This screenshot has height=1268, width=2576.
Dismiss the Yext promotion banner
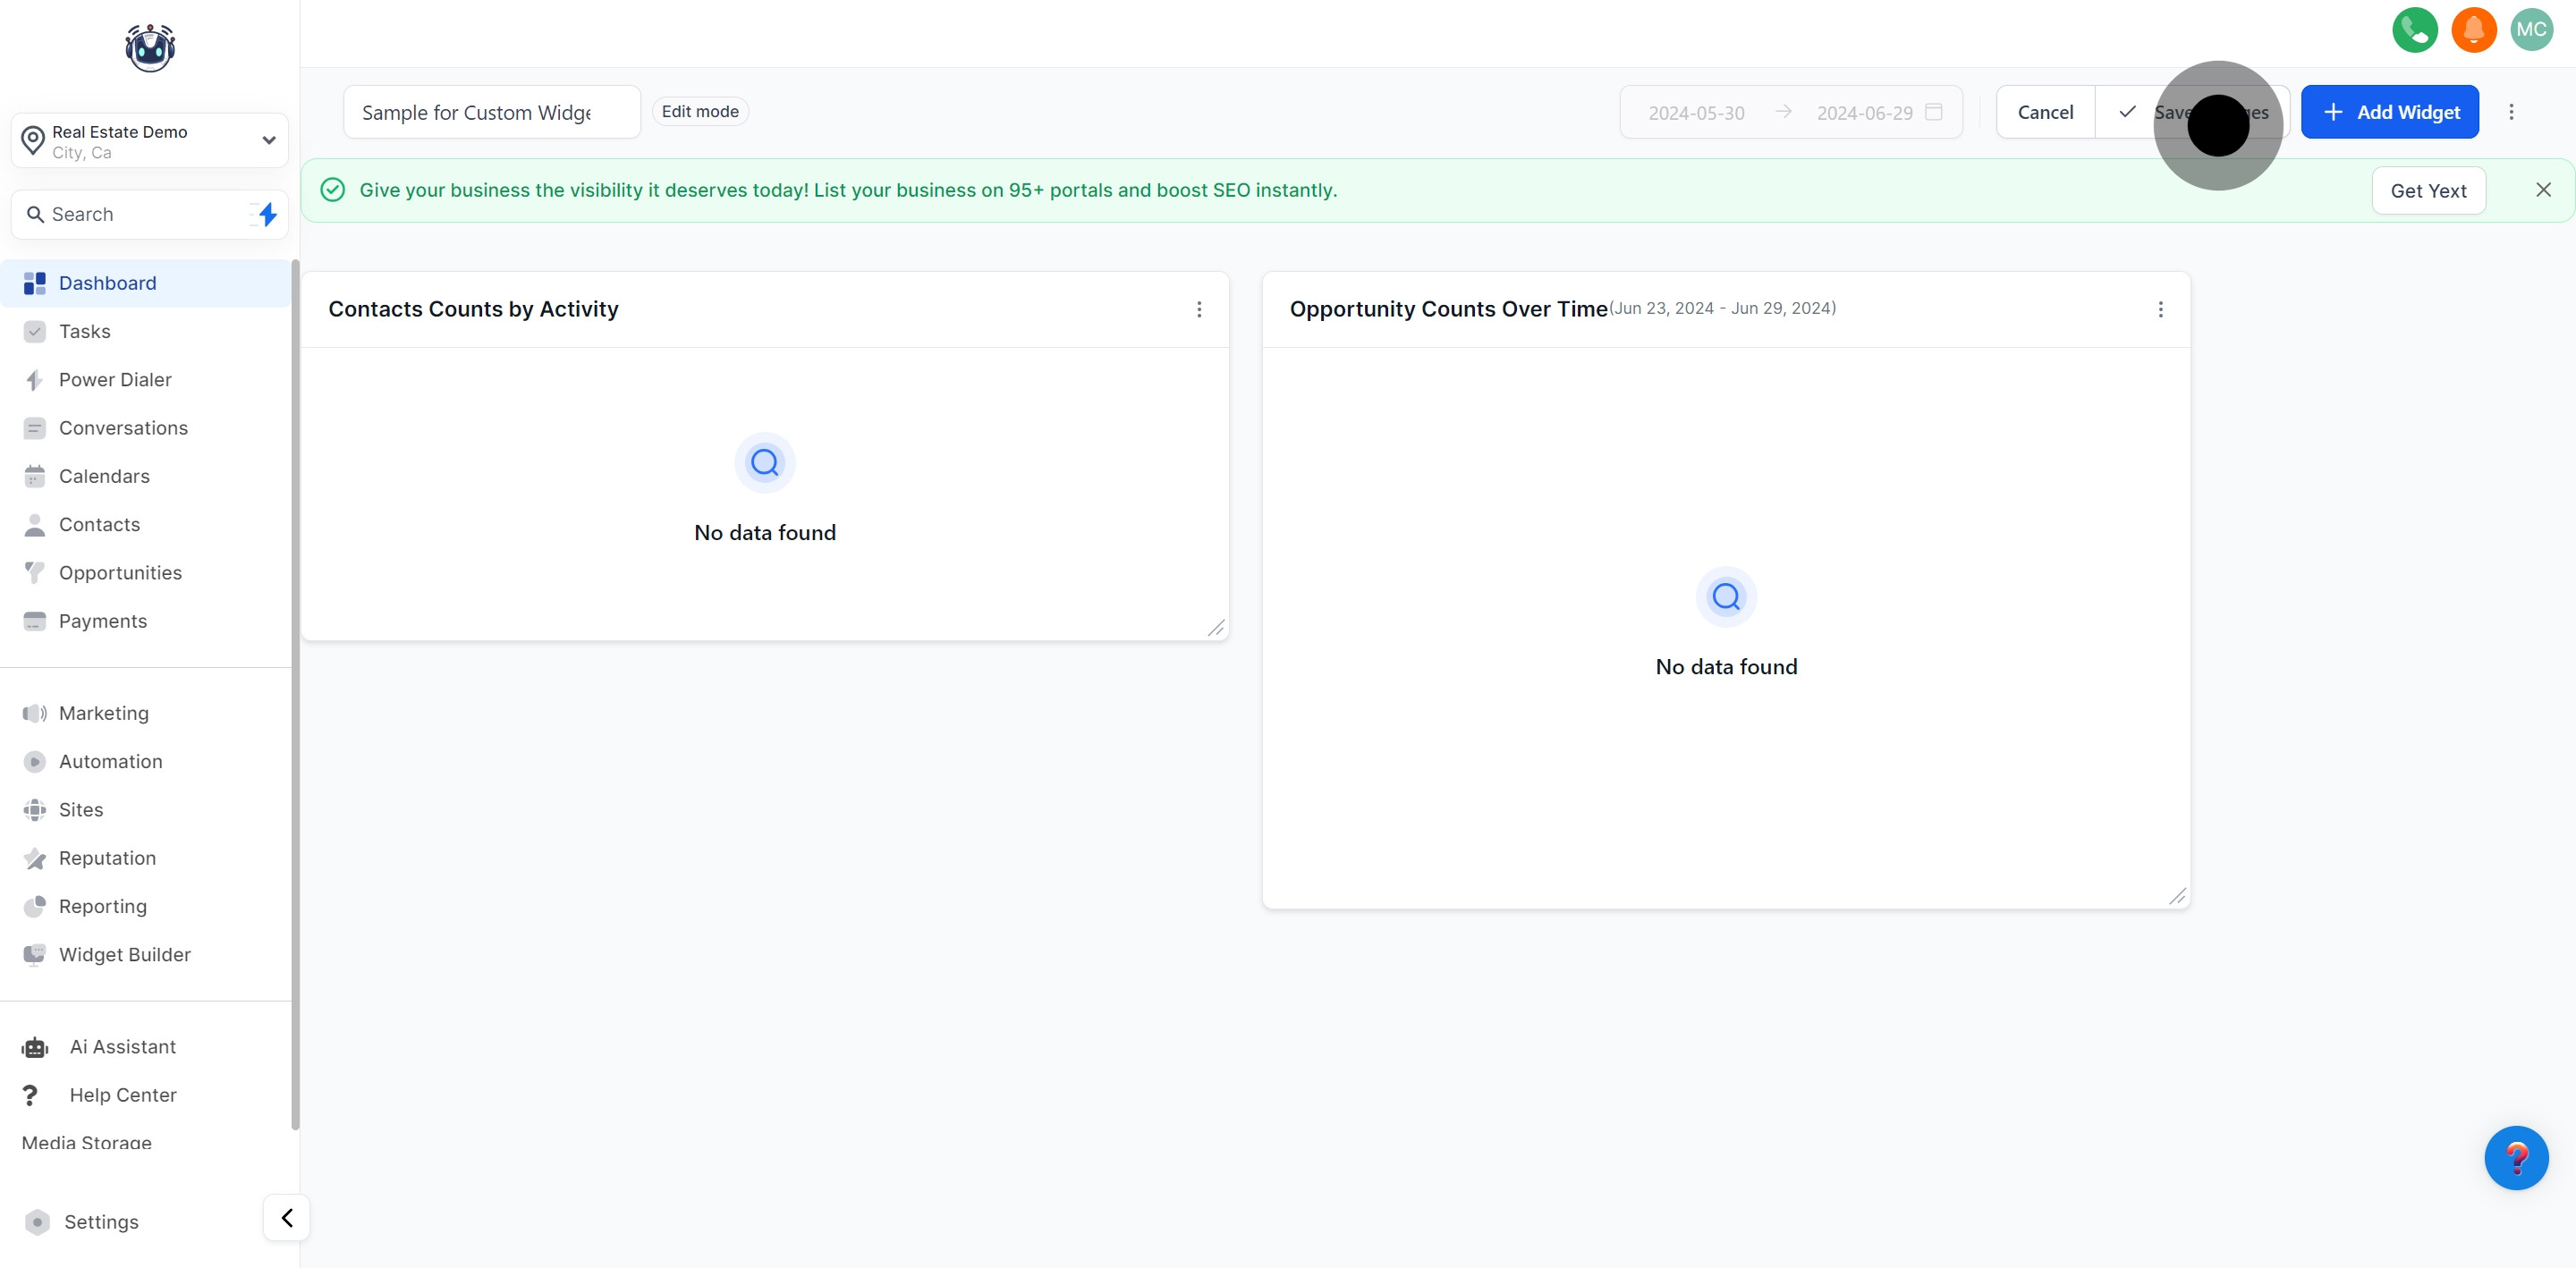[2543, 190]
